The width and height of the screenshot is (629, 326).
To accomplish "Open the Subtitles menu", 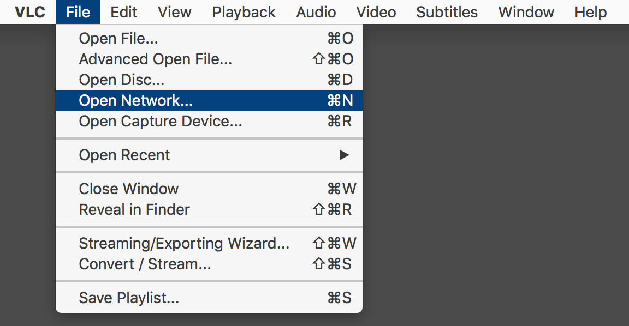I will pos(447,12).
